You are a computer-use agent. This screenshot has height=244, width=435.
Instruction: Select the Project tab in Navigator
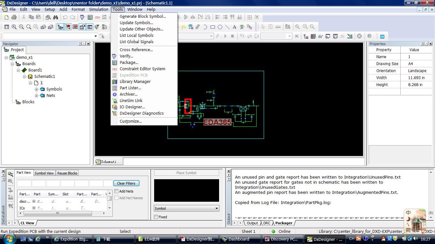click(14, 50)
